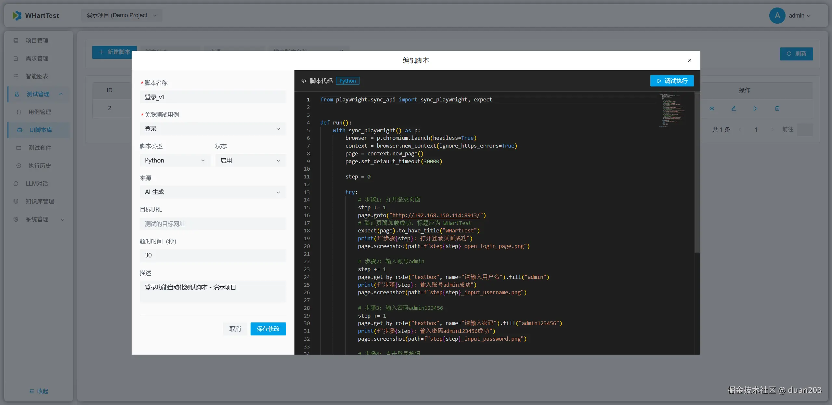Click the 保存修改 save button
The width and height of the screenshot is (832, 405).
[x=268, y=329]
